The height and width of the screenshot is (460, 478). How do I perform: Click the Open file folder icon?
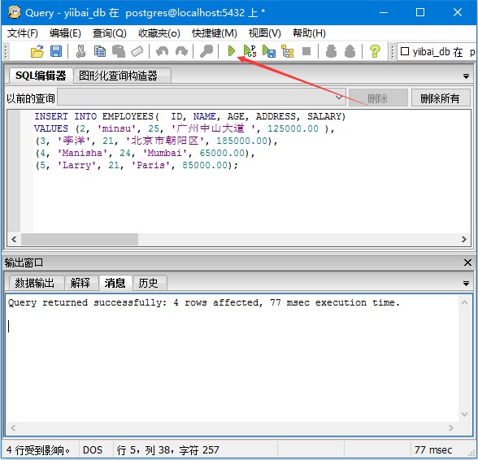pyautogui.click(x=37, y=51)
